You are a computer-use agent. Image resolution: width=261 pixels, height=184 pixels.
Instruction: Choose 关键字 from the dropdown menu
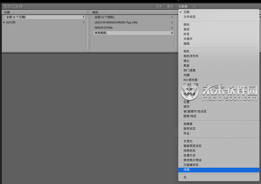tap(219, 39)
